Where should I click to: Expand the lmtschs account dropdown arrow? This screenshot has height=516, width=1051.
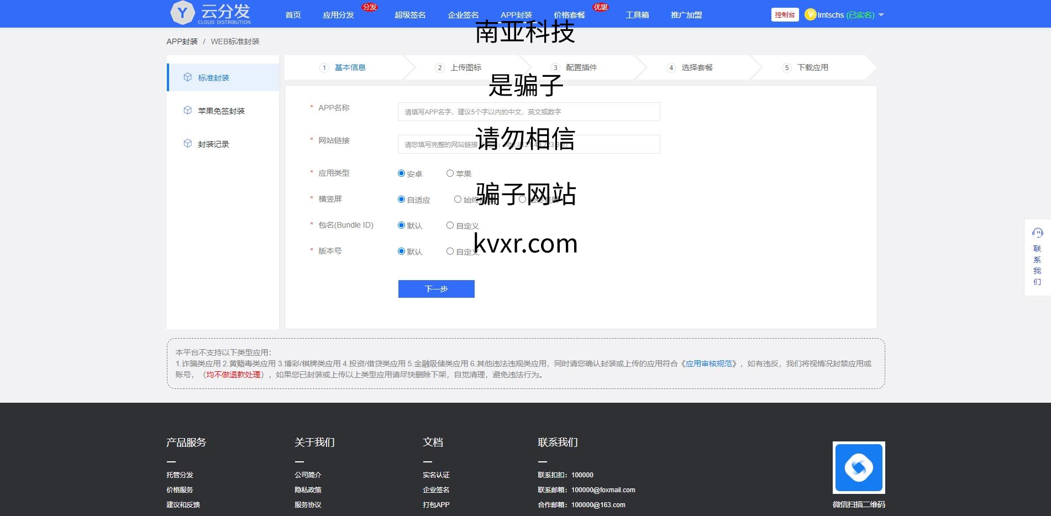coord(881,15)
